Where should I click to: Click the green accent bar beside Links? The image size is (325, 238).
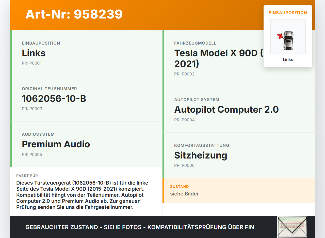(x=11, y=53)
